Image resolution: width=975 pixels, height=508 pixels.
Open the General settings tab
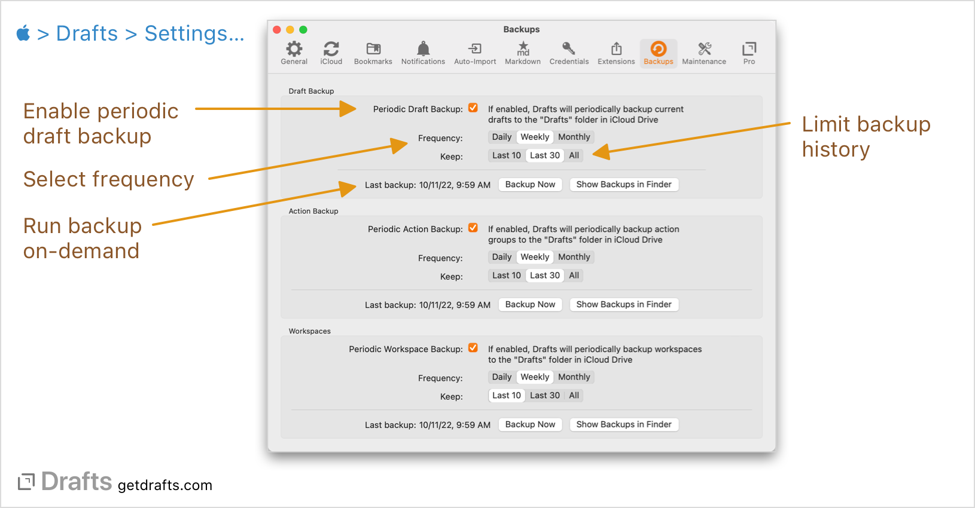[294, 53]
